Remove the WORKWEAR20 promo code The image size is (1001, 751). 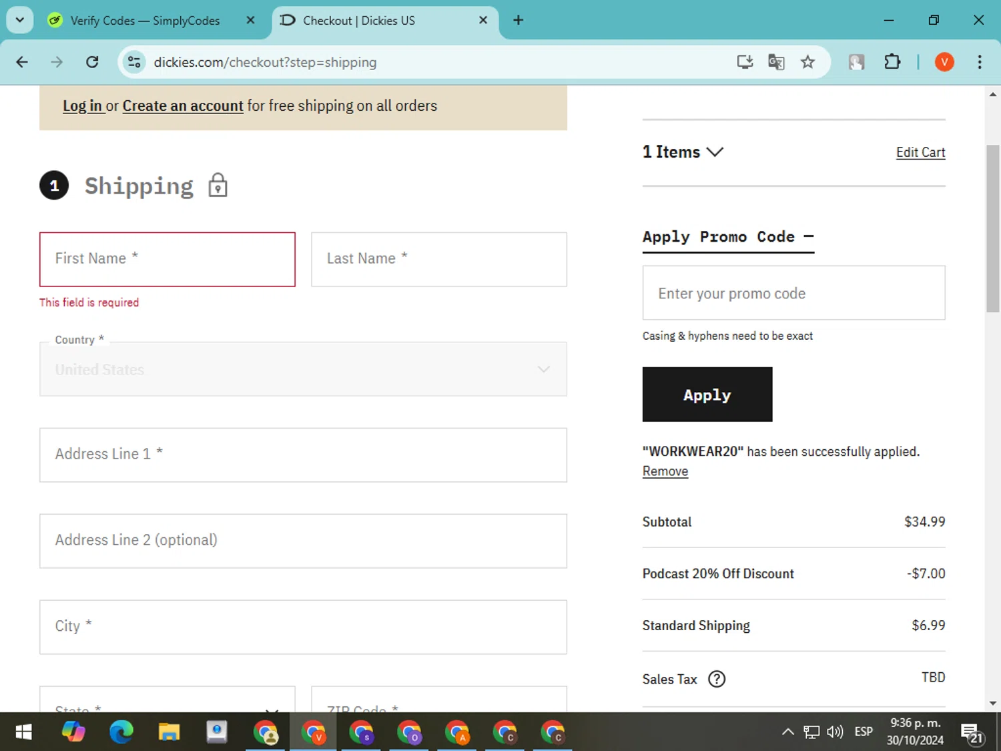pos(665,471)
